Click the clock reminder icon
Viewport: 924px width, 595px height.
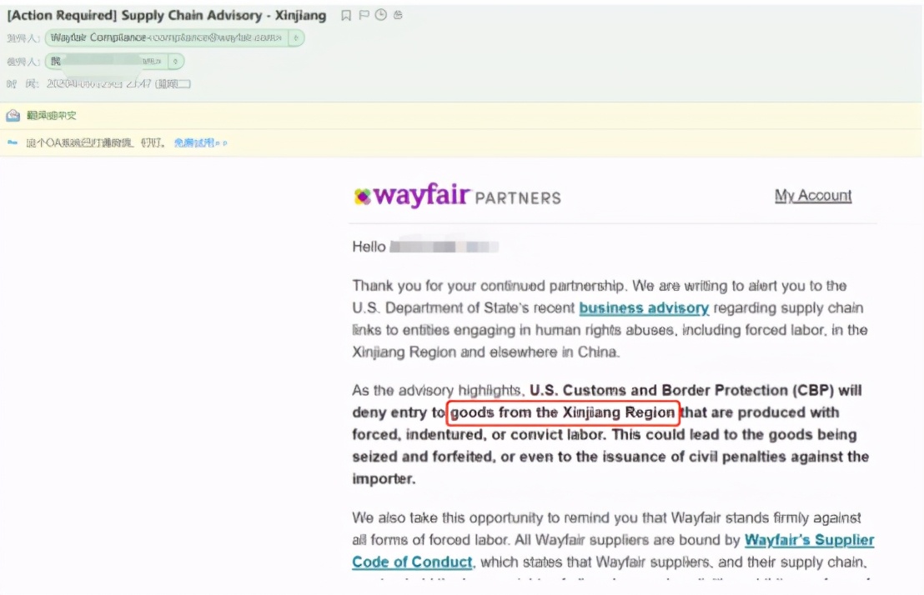[381, 16]
